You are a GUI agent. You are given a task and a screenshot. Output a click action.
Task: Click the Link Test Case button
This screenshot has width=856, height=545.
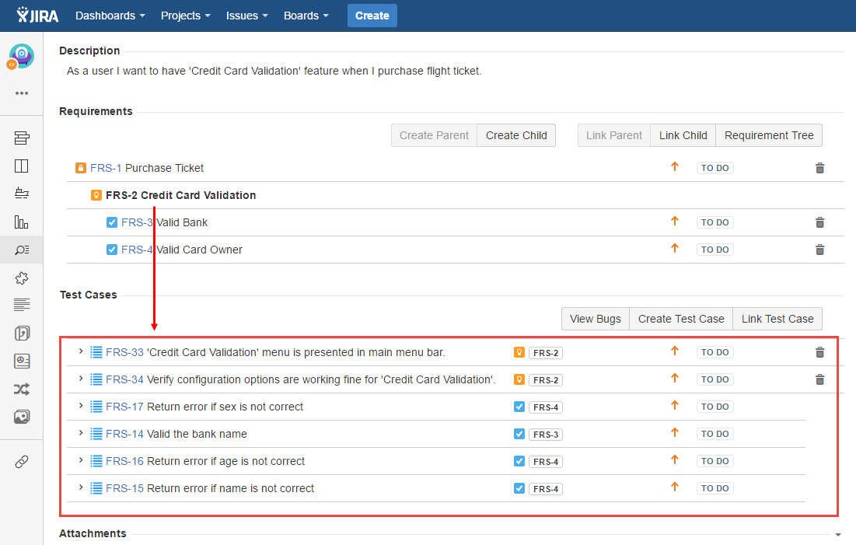pos(777,319)
